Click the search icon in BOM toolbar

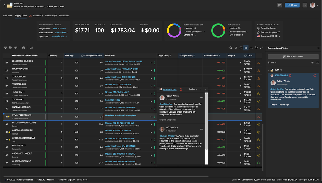pyautogui.click(x=230, y=48)
